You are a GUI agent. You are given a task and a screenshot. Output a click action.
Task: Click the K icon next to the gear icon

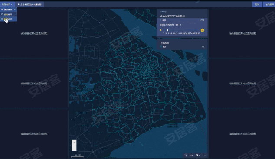180,25
